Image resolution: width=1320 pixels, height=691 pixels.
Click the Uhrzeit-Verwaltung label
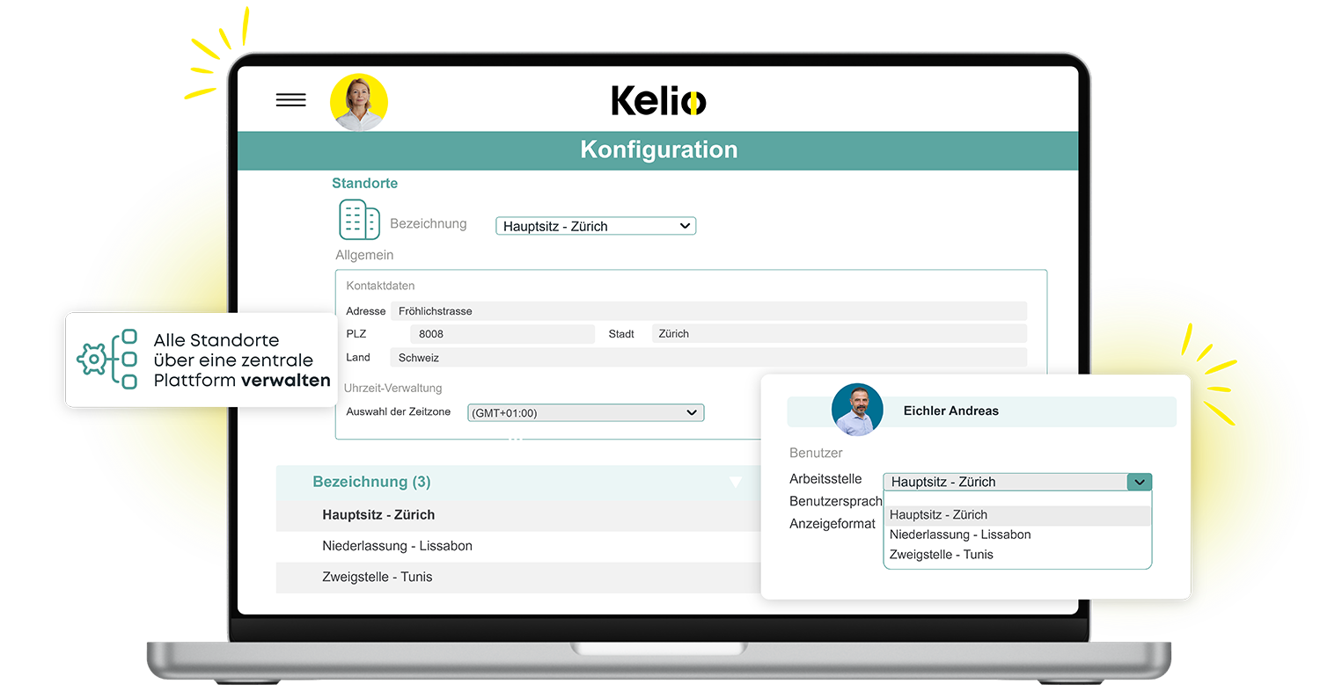[x=393, y=388]
